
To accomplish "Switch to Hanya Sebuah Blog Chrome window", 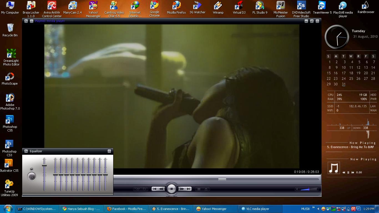I will click(x=82, y=209).
